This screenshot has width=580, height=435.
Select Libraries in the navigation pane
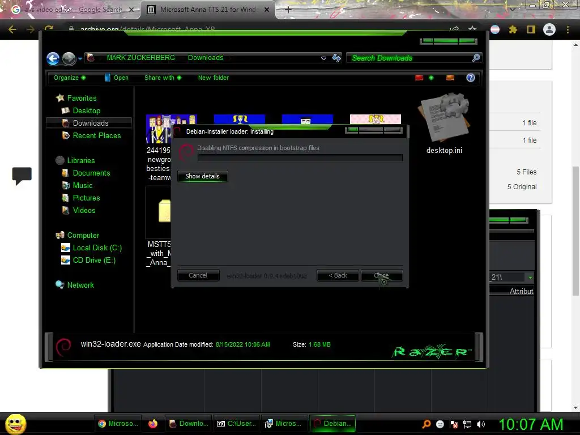[75, 160]
